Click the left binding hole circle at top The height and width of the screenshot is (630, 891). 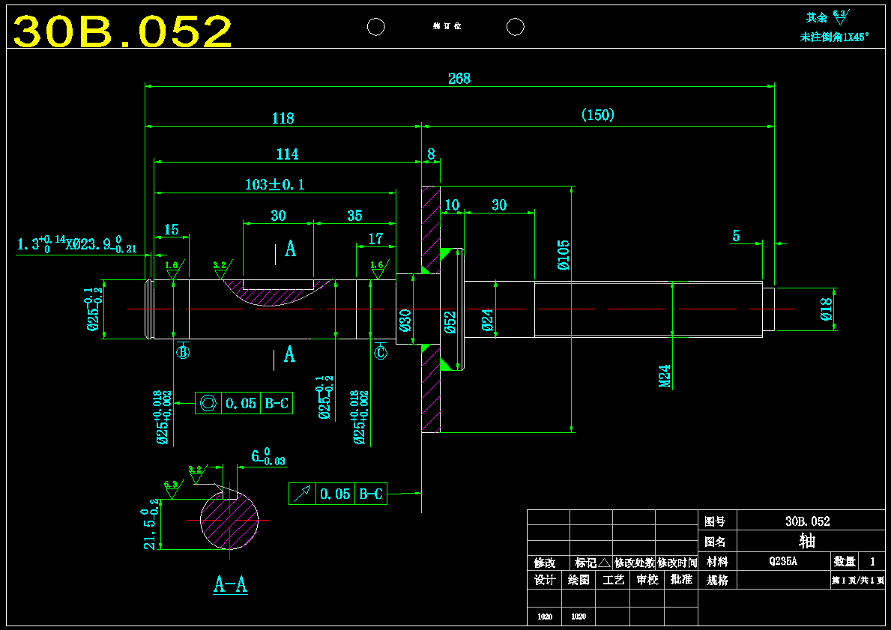pos(375,27)
